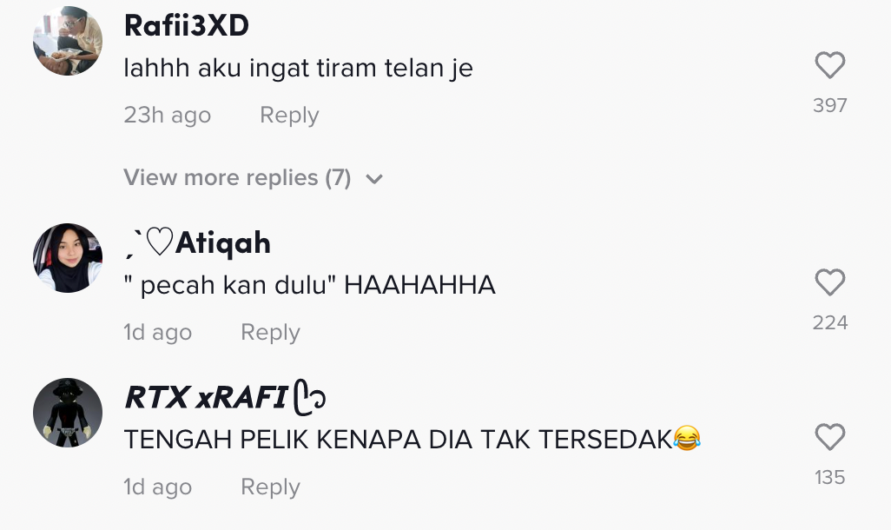The image size is (891, 530).
Task: Visit the RTX xRAFI username profile
Action: point(225,397)
